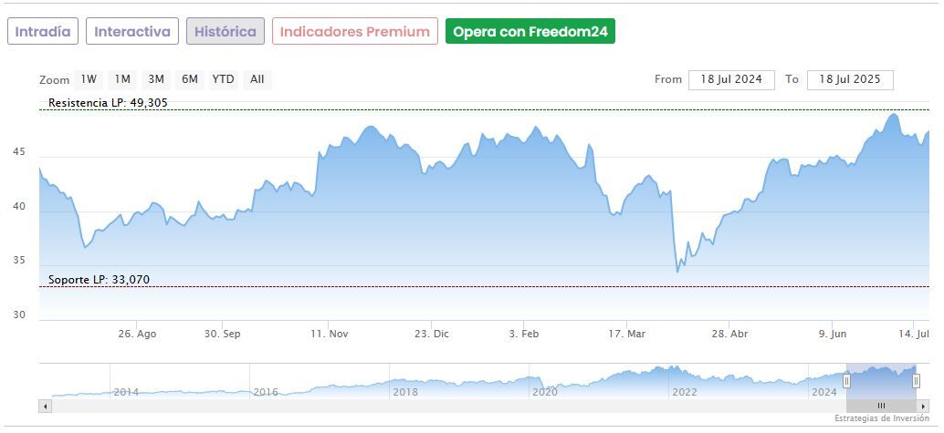
Task: Click the From date field
Action: click(x=731, y=79)
